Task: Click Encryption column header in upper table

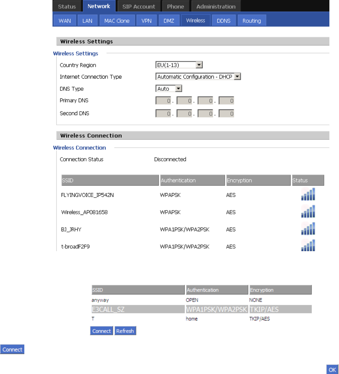Action: (259, 180)
